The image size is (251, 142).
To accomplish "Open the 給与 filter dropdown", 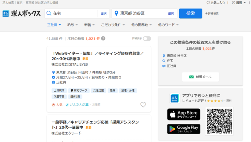I will 72,25.
